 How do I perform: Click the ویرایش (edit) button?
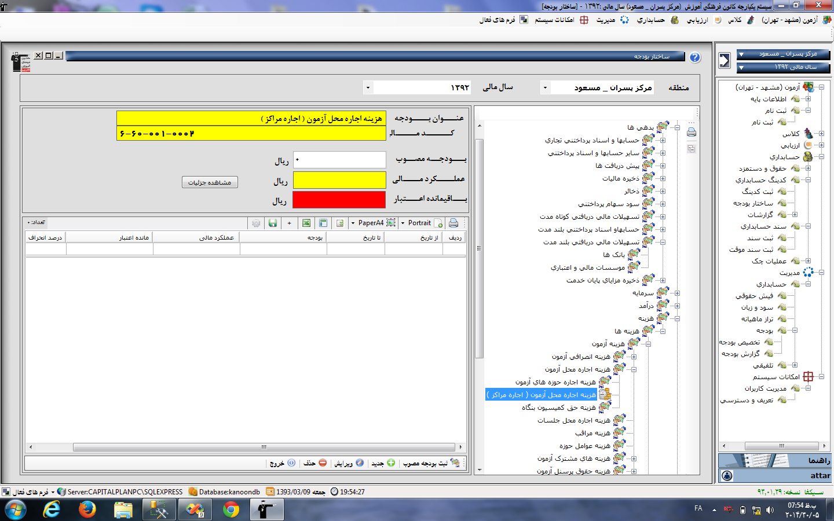[349, 463]
